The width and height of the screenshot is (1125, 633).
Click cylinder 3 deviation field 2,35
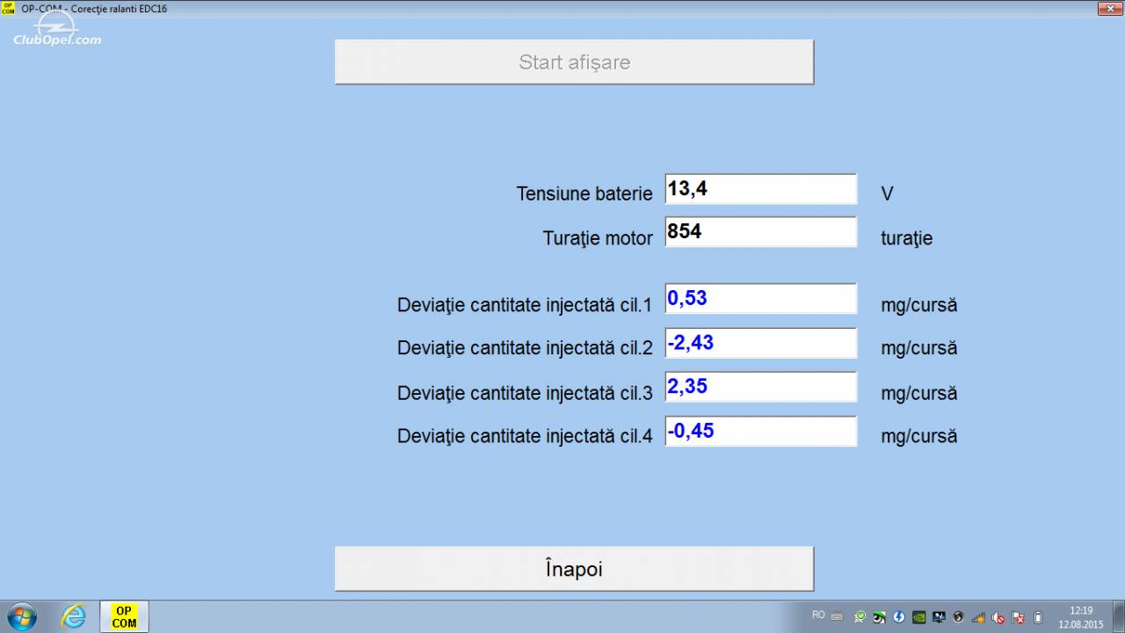tap(760, 387)
